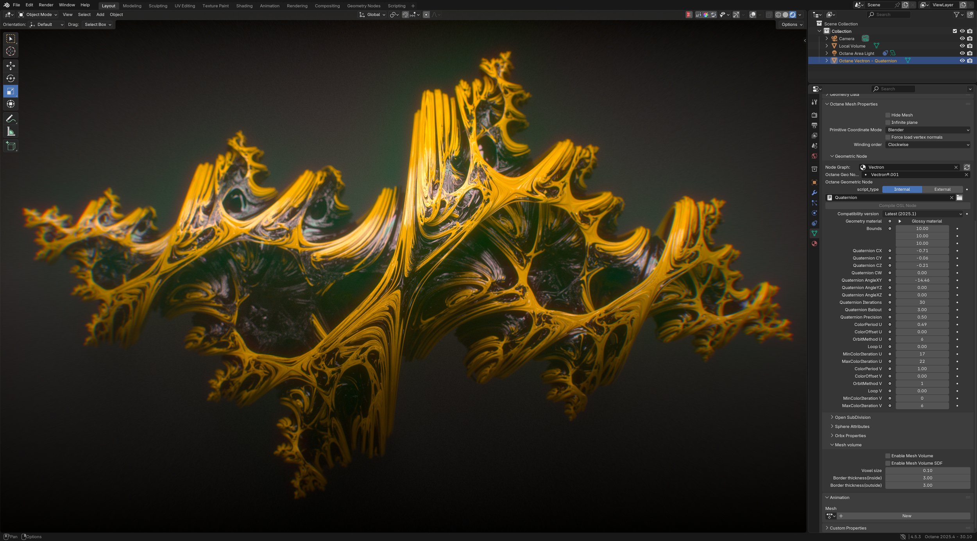Edit the Voxel size value field
The image size is (977, 541).
pos(928,470)
